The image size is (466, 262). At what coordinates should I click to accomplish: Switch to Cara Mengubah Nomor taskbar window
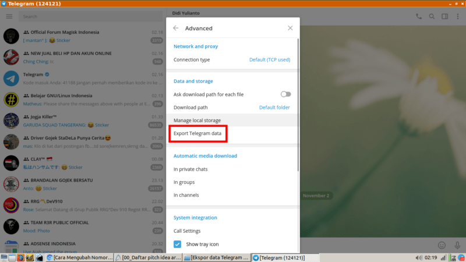click(80, 257)
